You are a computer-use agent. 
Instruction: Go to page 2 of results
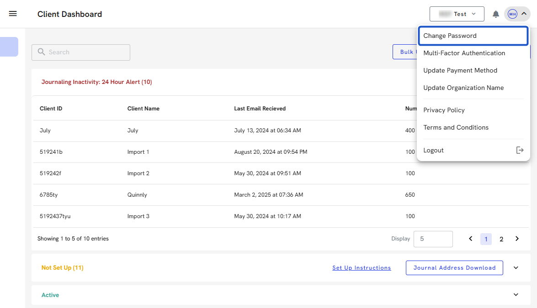tap(501, 239)
